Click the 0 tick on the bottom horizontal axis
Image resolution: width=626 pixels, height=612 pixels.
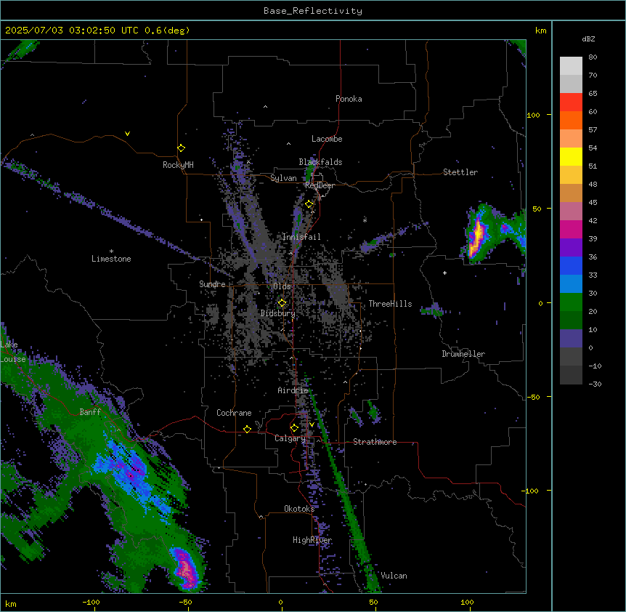click(x=280, y=602)
